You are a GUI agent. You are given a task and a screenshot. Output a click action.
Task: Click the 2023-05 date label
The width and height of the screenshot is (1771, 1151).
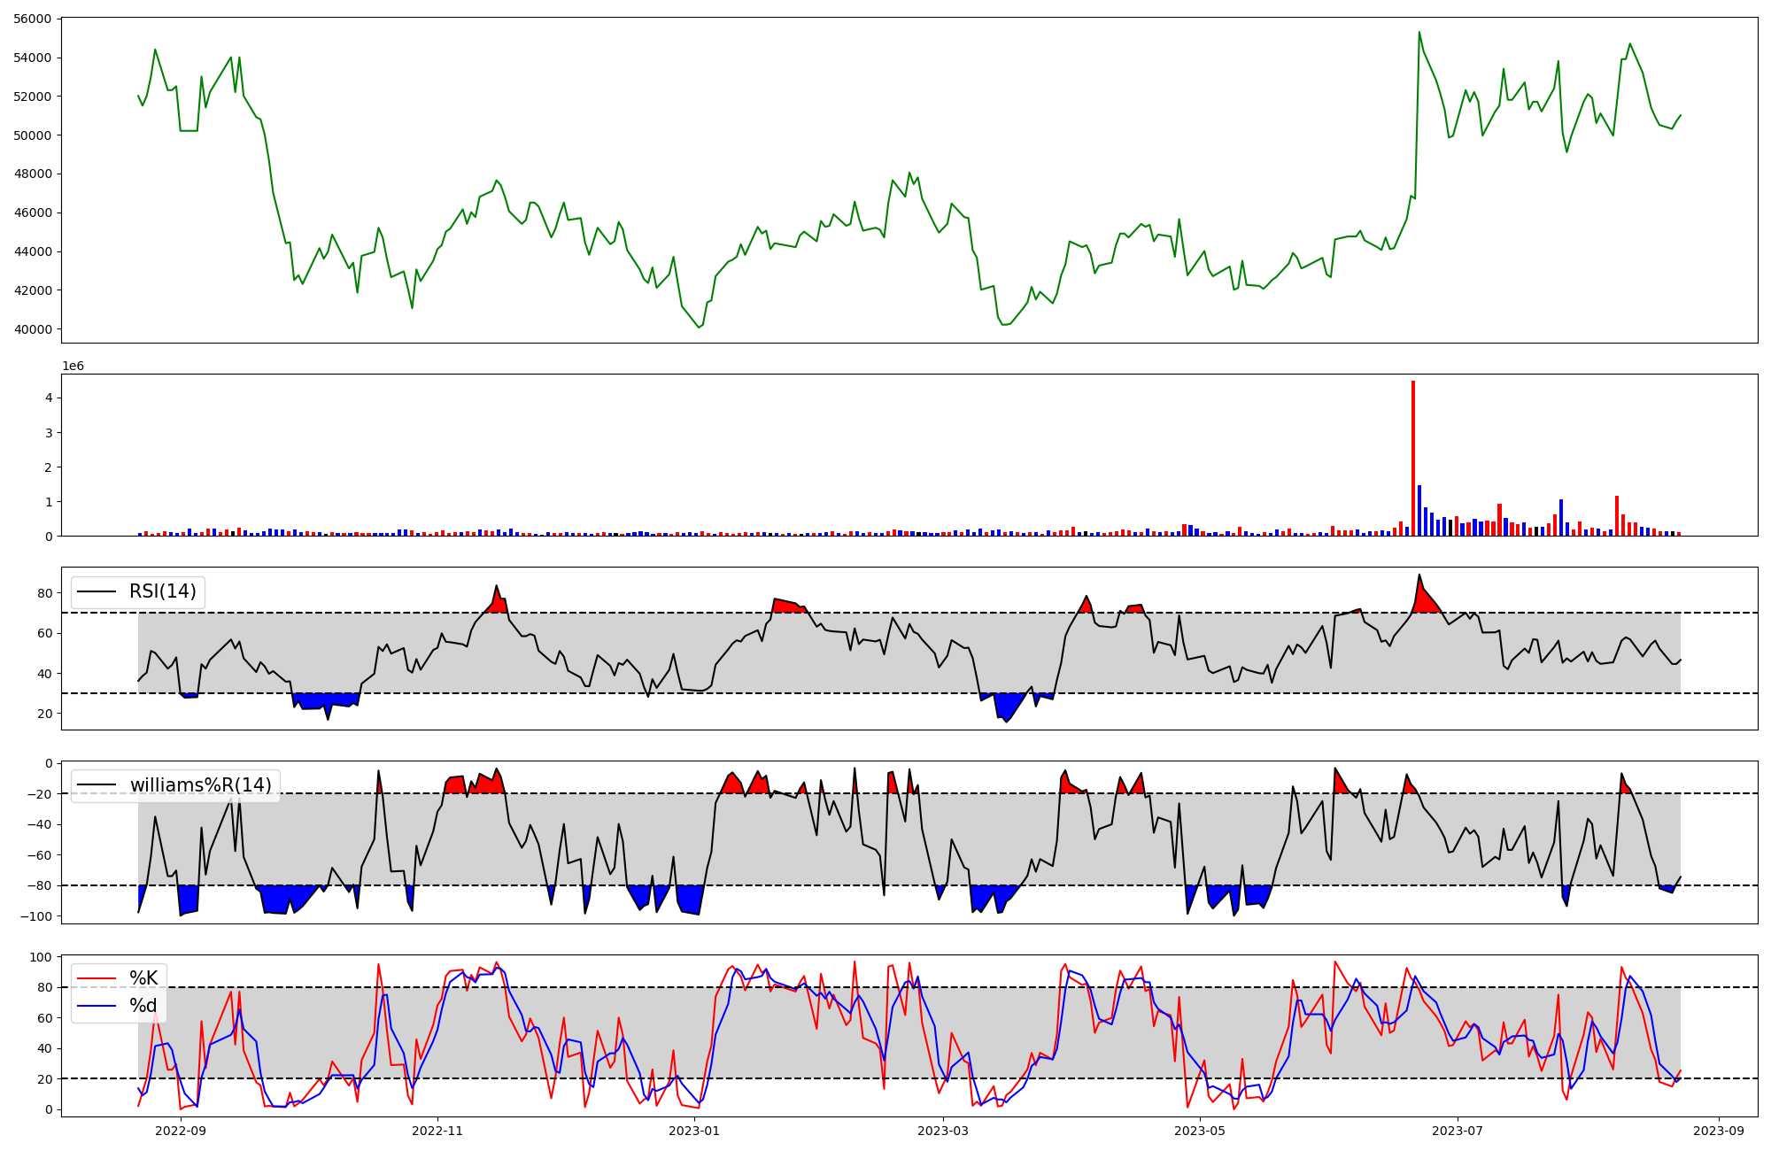[x=1200, y=1131]
